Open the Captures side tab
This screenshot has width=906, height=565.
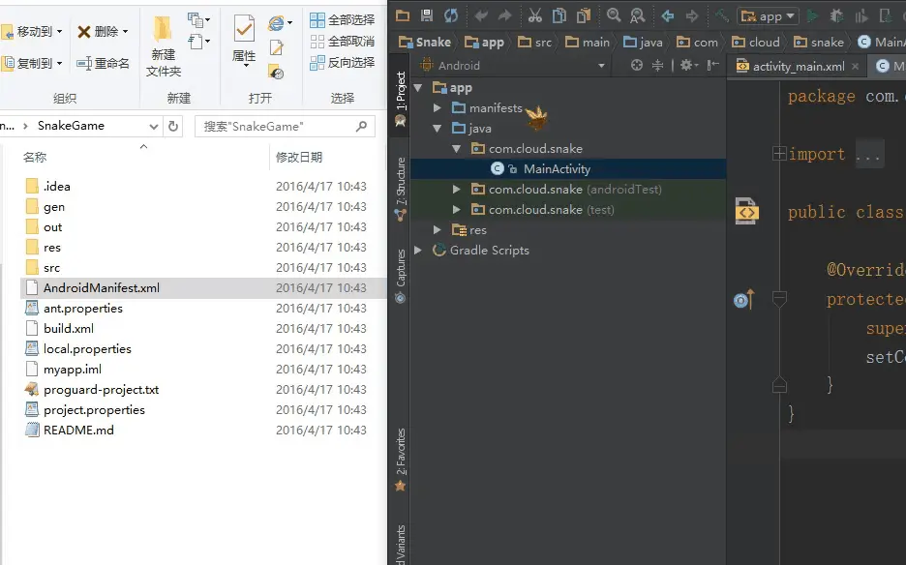(x=400, y=276)
